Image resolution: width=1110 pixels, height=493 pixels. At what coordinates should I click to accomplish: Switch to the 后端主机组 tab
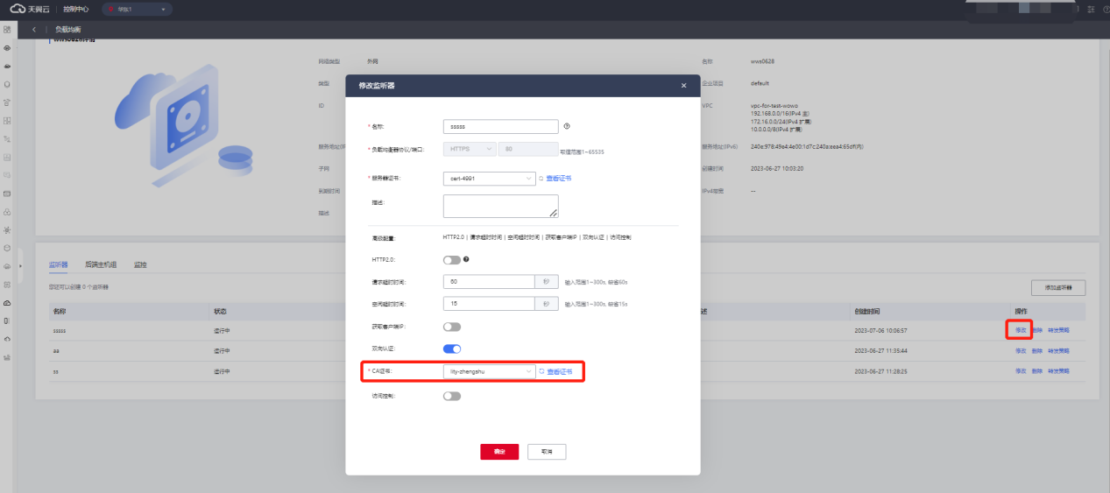[101, 264]
